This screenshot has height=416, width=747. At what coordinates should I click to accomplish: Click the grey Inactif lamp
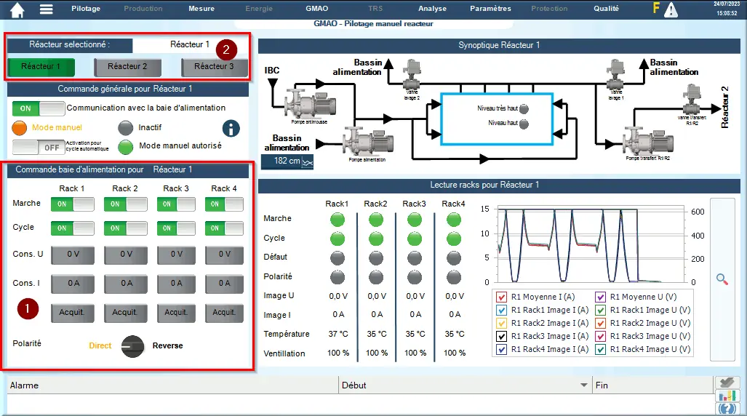[125, 128]
